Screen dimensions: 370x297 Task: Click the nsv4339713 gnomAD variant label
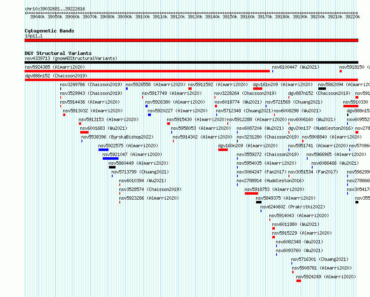(71, 58)
